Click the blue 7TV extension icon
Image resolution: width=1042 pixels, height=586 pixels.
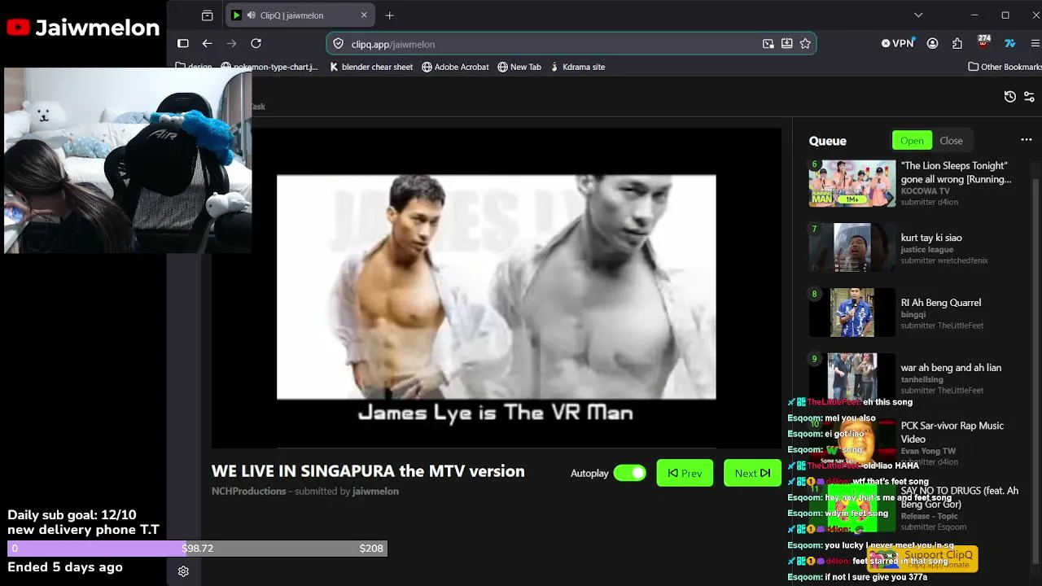[x=1010, y=44]
